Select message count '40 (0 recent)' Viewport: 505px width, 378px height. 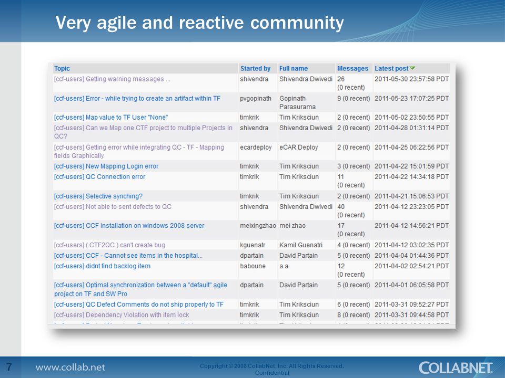(351, 211)
